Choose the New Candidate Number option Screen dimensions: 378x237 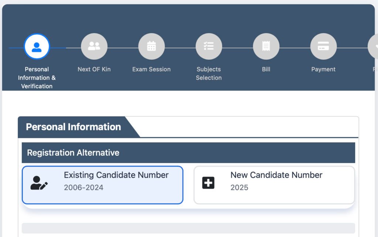[x=276, y=175]
